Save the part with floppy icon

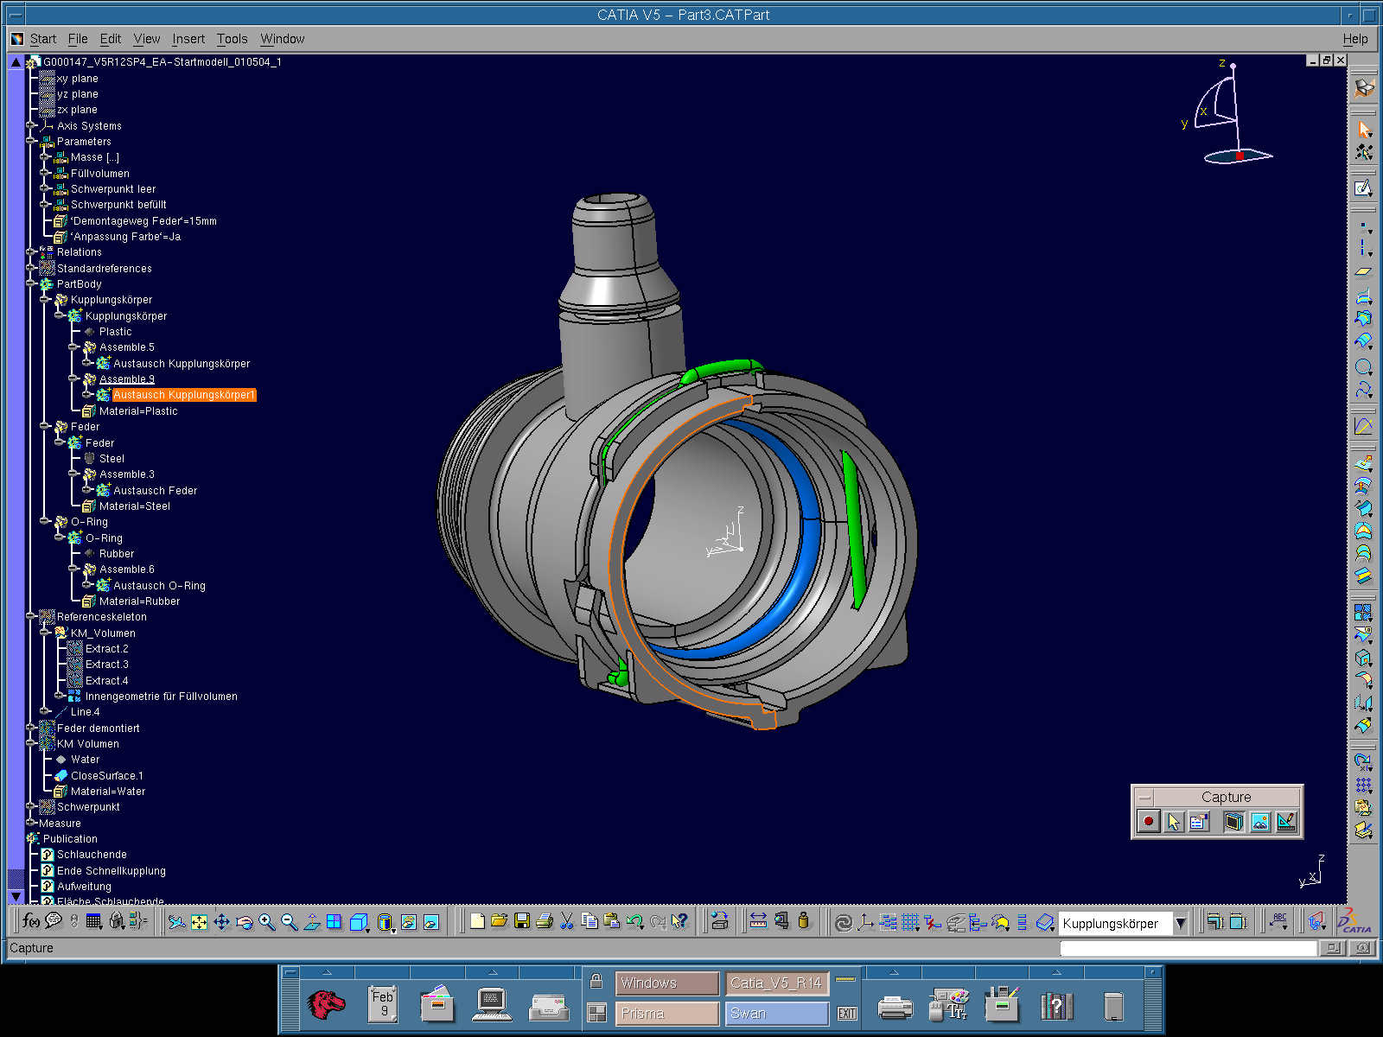[x=521, y=921]
